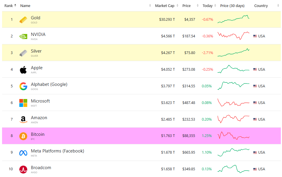Open the Meta Platforms (Facebook) link
Image resolution: width=282 pixels, height=177 pixels.
(x=57, y=151)
